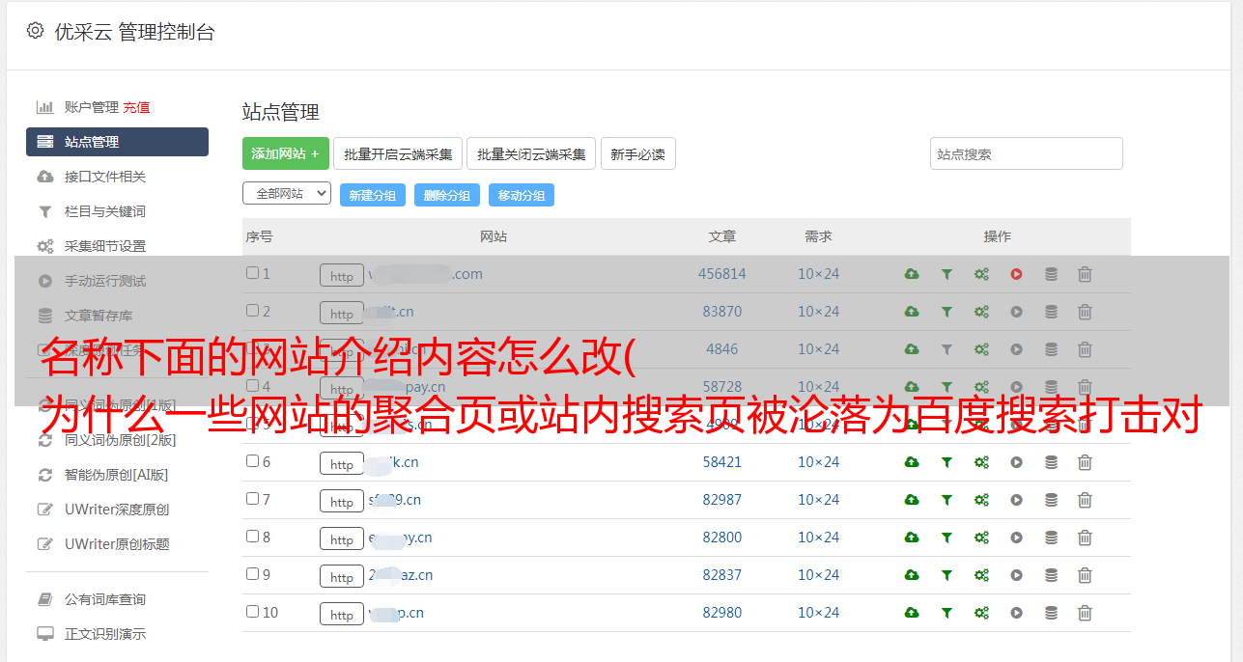Viewport: 1243px width, 662px height.
Task: Open 正文识别演示 sidebar item
Action: 105,634
